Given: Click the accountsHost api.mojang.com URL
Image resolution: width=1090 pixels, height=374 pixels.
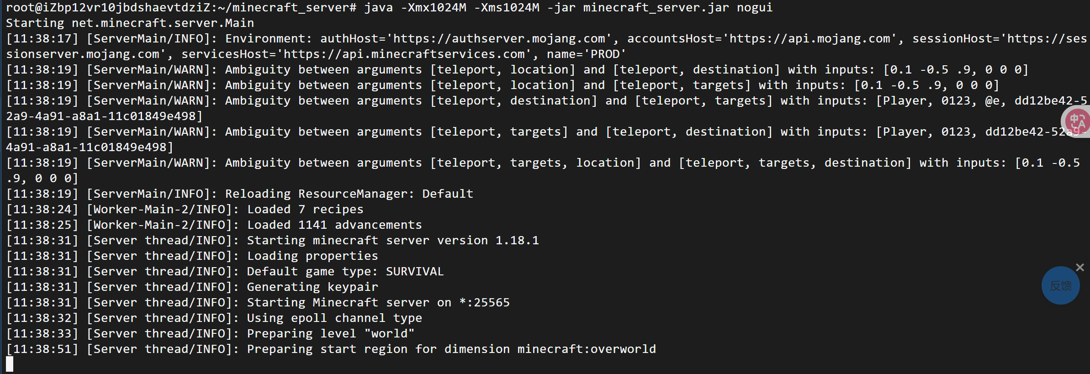Looking at the screenshot, I should point(810,39).
